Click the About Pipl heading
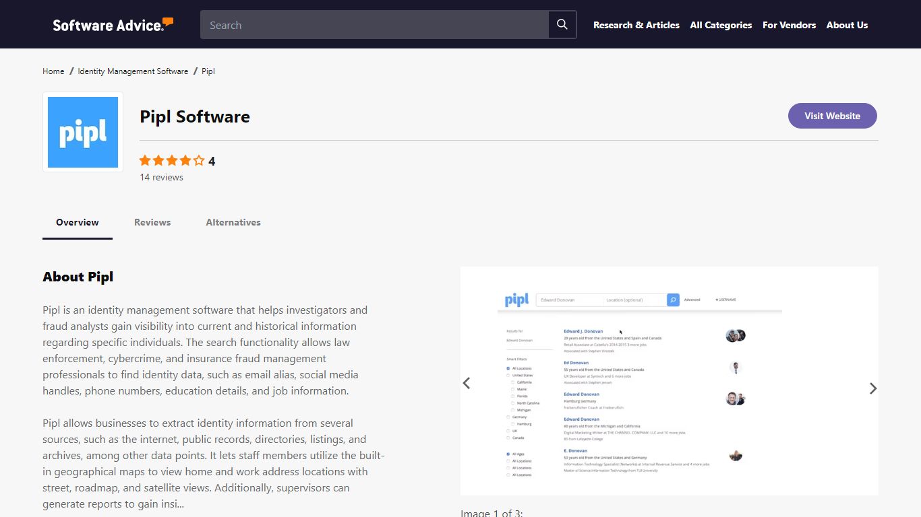Viewport: 921px width, 517px height. click(78, 277)
